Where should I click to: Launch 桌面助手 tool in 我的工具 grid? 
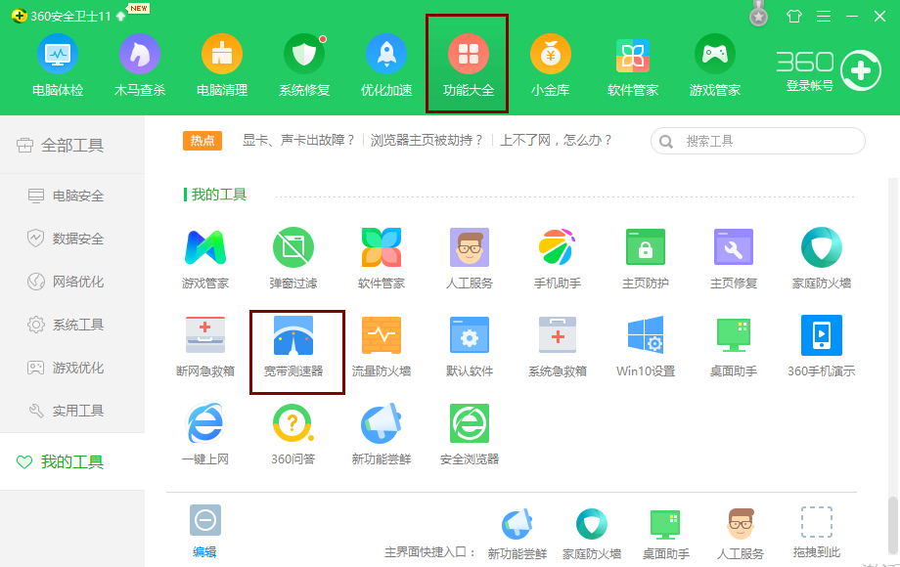tap(734, 346)
